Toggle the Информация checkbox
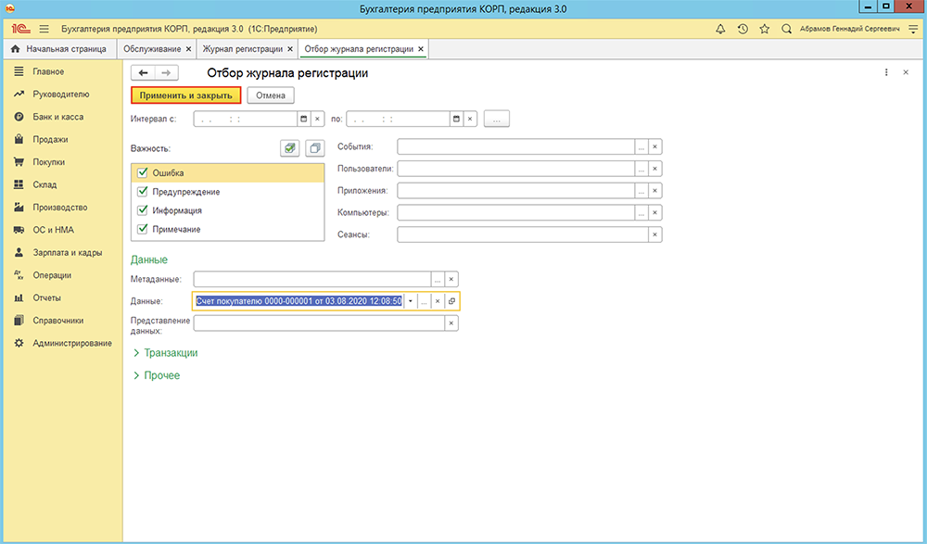Viewport: 927px width, 544px height. [x=142, y=210]
